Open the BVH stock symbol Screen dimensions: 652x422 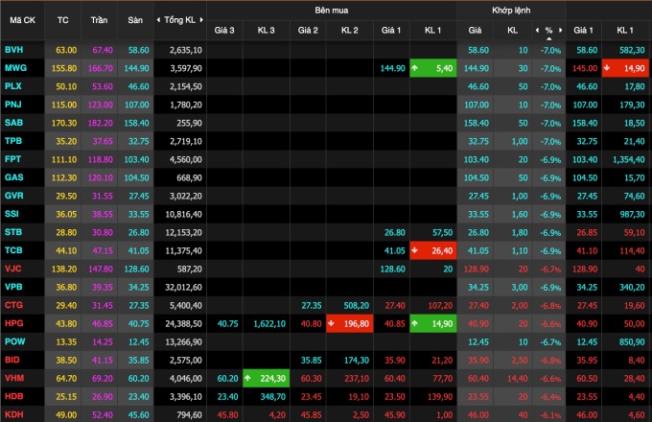point(14,50)
